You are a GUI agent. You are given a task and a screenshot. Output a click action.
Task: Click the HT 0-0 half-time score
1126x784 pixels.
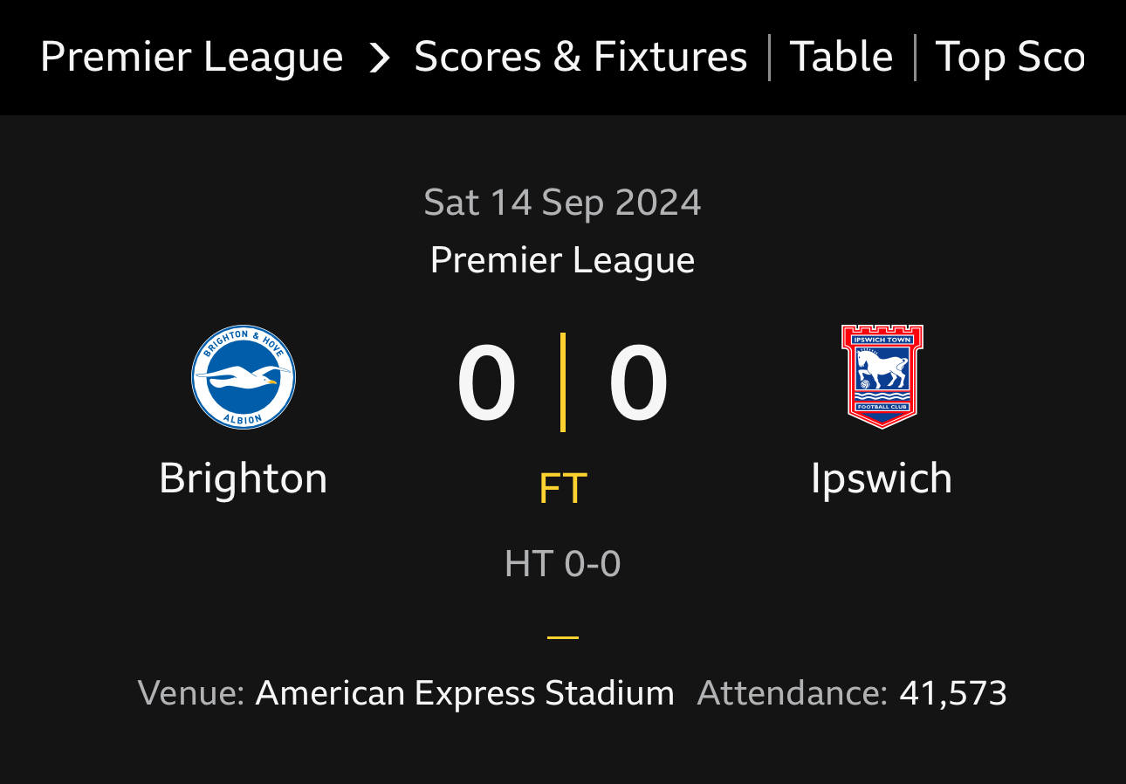coord(563,563)
